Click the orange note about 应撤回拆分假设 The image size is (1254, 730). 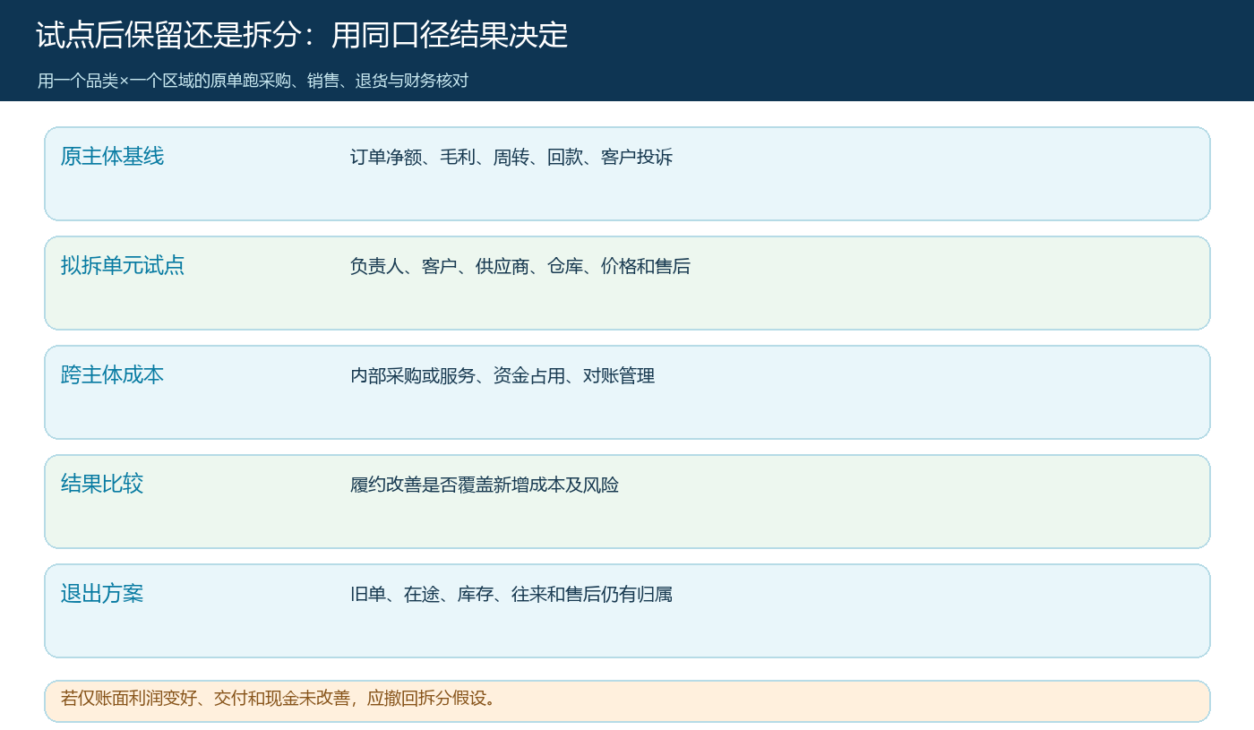pyautogui.click(x=627, y=701)
